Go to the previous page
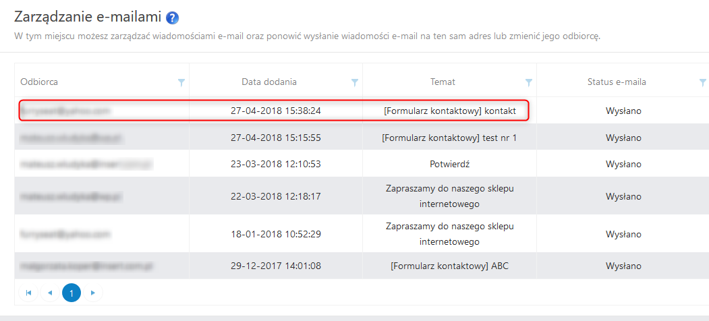The image size is (709, 321). [50, 293]
